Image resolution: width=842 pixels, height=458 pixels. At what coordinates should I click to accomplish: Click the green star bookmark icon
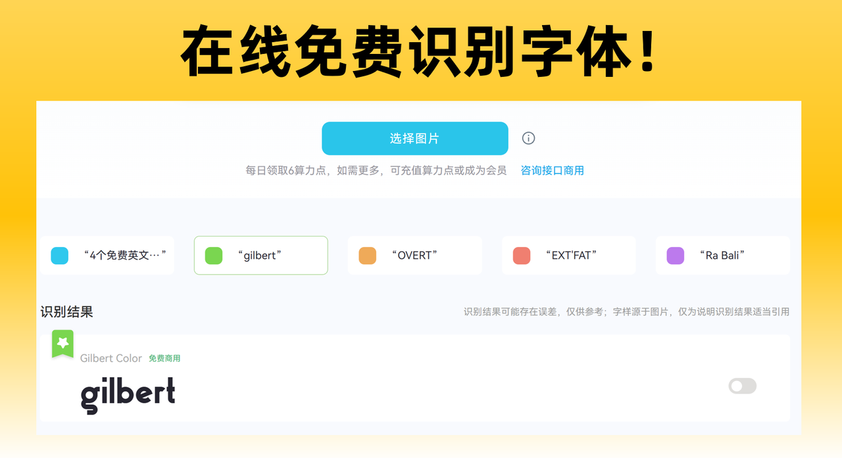click(x=62, y=344)
